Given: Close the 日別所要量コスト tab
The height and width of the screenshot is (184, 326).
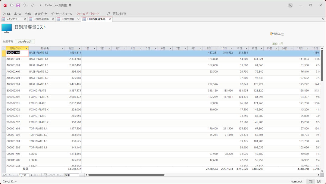Looking at the screenshot, I should [110, 19].
